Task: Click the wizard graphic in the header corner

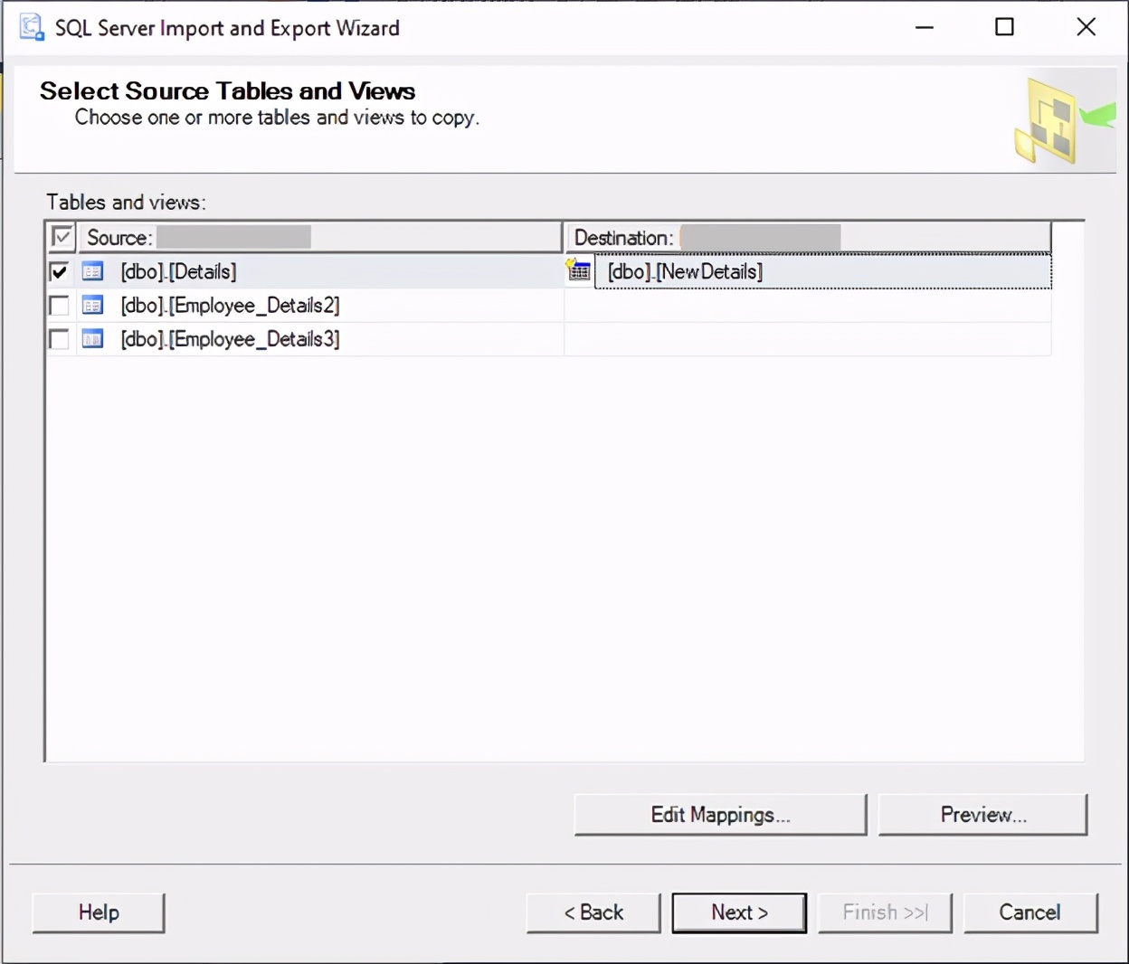Action: pyautogui.click(x=1063, y=119)
